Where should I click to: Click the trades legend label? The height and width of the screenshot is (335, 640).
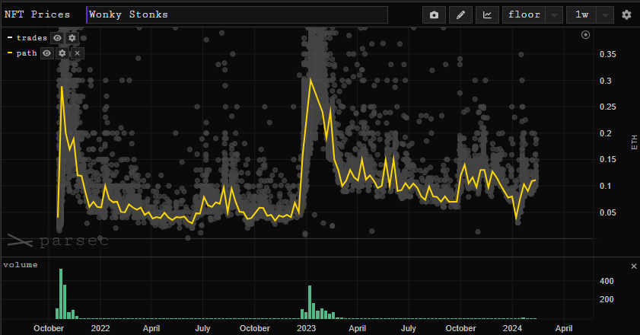32,38
